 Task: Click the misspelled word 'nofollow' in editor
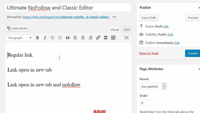coord(71,85)
